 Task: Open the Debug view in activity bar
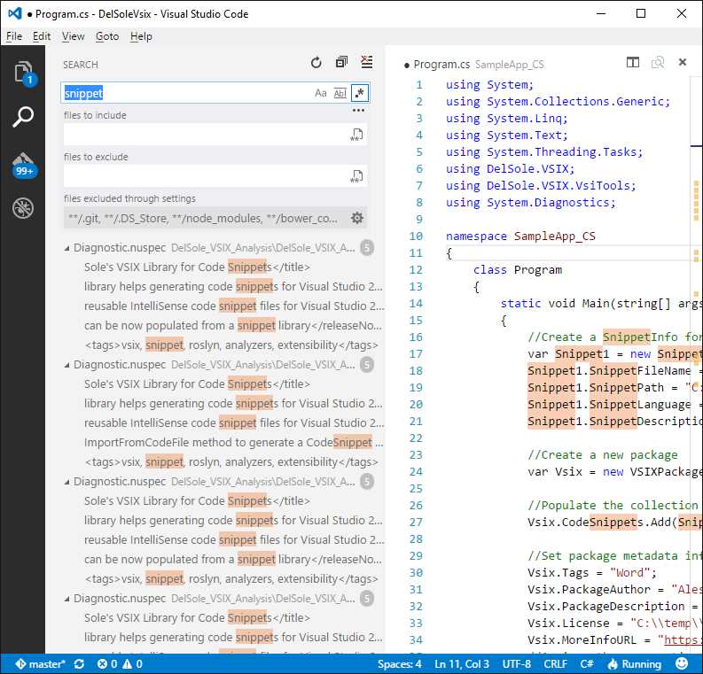pyautogui.click(x=23, y=208)
